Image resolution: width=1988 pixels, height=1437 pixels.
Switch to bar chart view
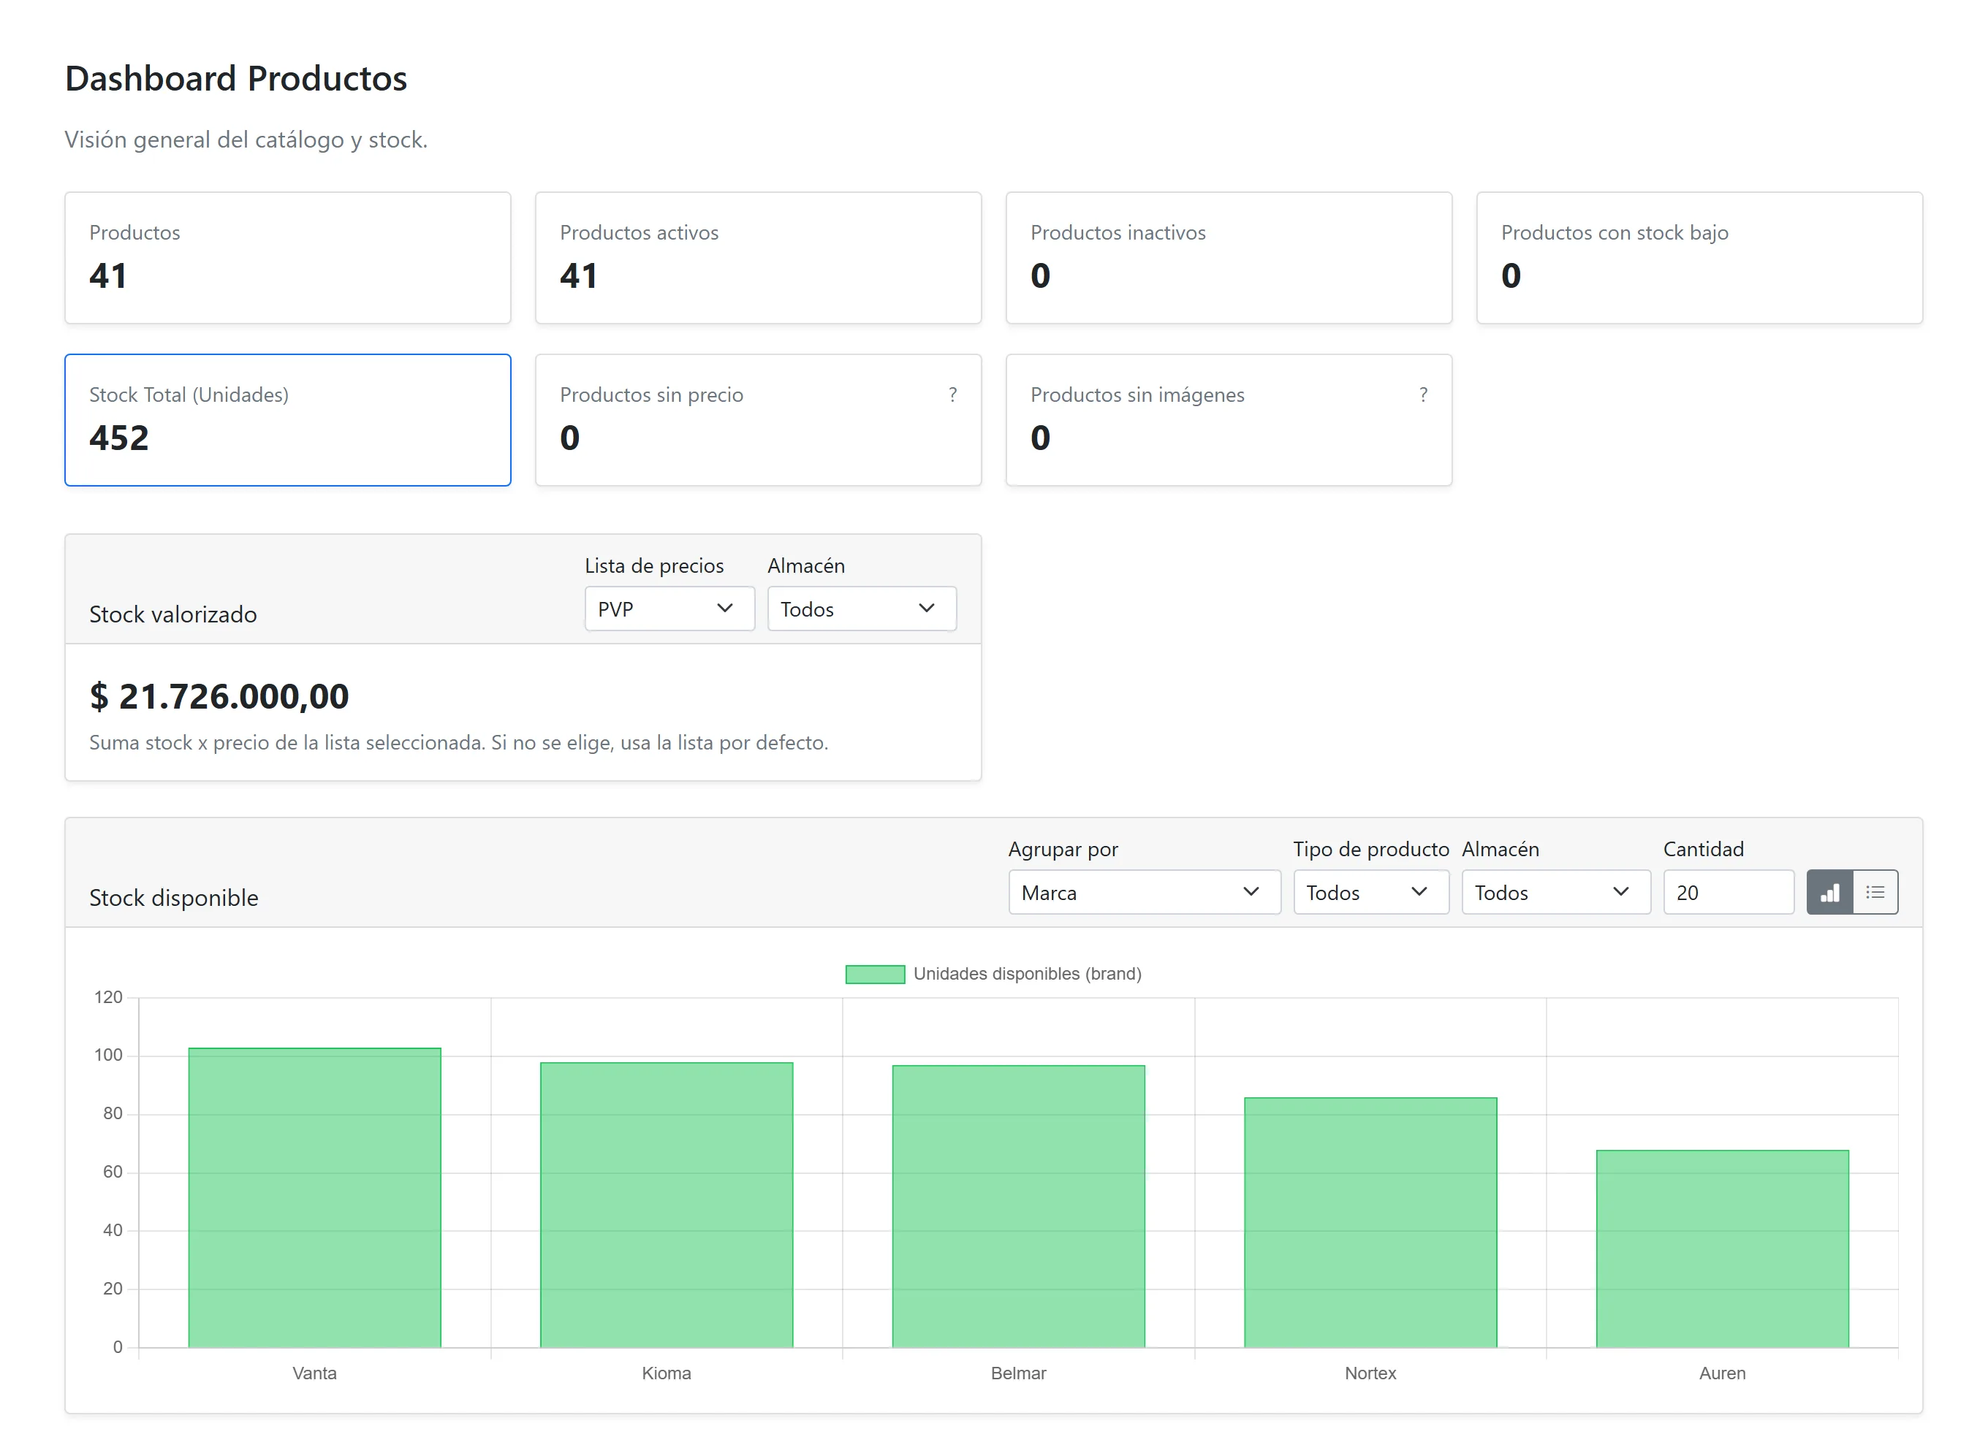coord(1829,892)
